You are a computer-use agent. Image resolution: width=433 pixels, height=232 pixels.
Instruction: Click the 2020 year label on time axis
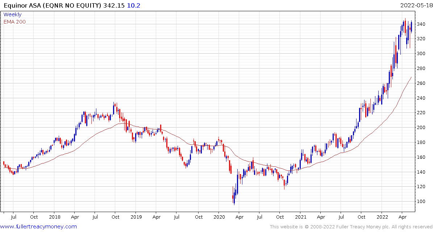click(218, 217)
